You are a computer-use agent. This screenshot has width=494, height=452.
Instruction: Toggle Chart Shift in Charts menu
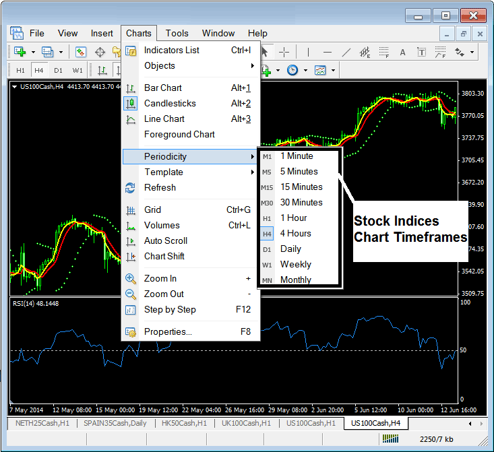click(191, 256)
